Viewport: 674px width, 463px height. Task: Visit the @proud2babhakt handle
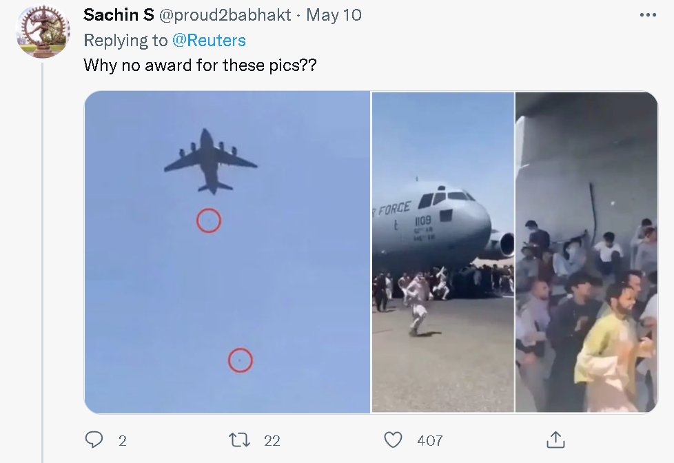[x=227, y=15]
